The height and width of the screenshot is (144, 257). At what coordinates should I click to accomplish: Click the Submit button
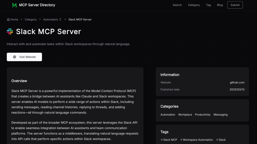pyautogui.click(x=235, y=5)
